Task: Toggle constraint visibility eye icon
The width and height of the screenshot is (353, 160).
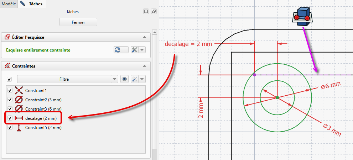Action: (124, 79)
